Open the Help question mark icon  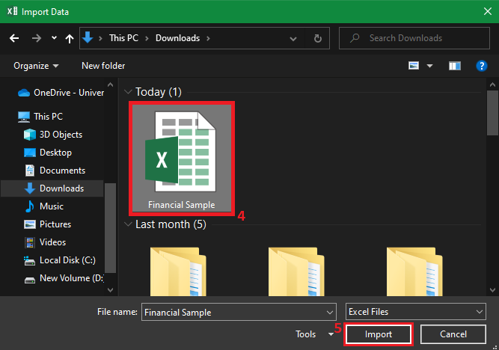482,66
